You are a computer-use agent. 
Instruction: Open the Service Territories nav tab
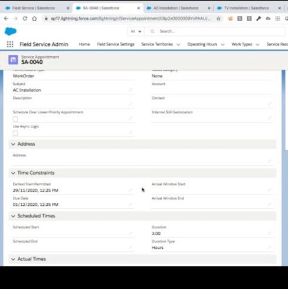coord(157,44)
